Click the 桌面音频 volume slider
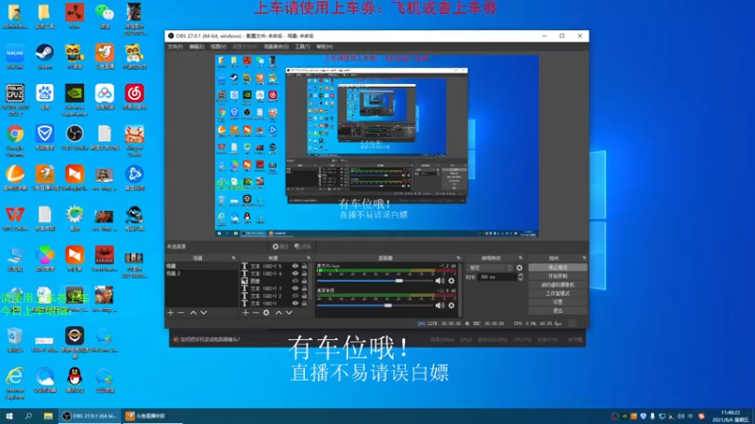755x424 pixels. 375,305
